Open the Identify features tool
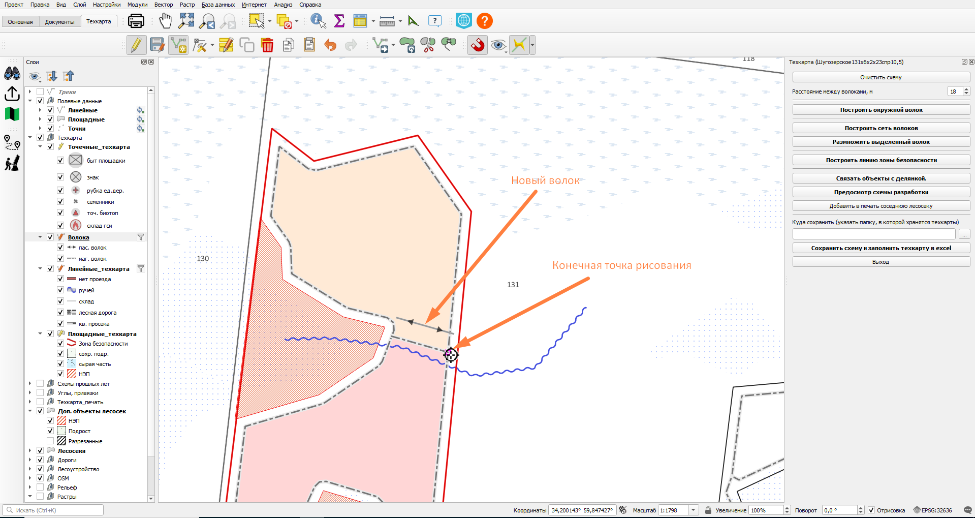The height and width of the screenshot is (518, 975). click(319, 21)
